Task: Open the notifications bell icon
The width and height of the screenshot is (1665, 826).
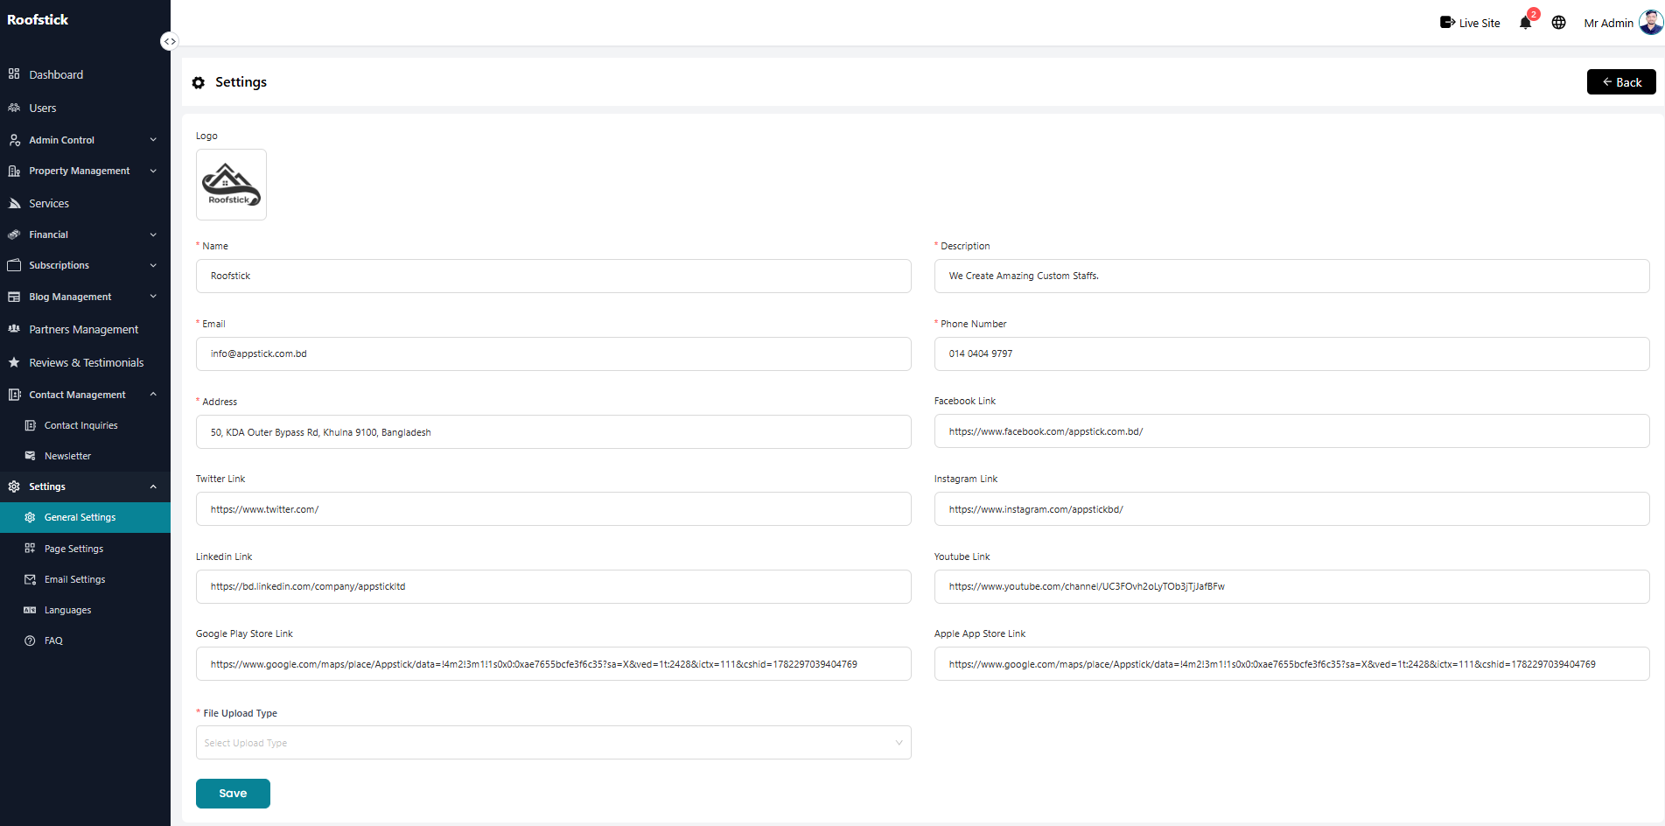Action: point(1525,23)
